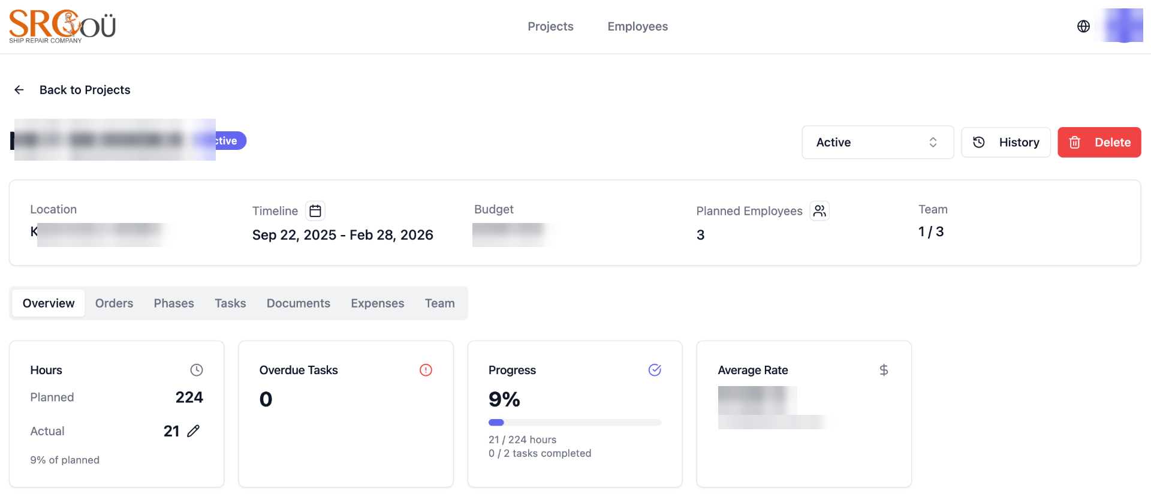Go back to Projects list
1151x497 pixels.
85,90
